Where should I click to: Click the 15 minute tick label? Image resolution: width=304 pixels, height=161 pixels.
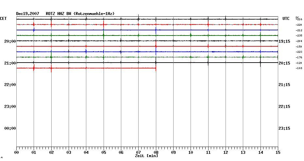(x=278, y=153)
